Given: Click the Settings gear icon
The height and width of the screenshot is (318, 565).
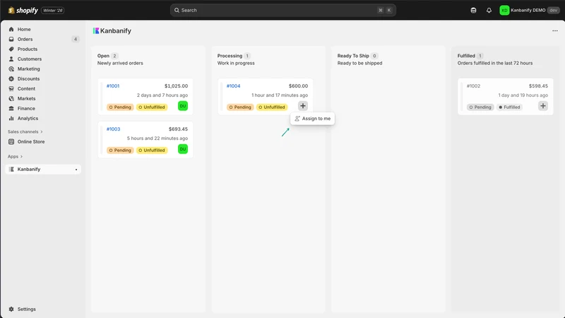Looking at the screenshot, I should [x=11, y=309].
